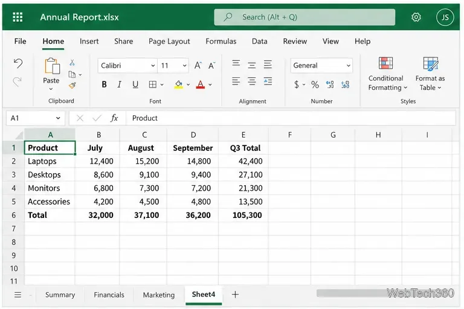Toggle wrap text alignment icon
464x309 pixels.
(x=268, y=81)
